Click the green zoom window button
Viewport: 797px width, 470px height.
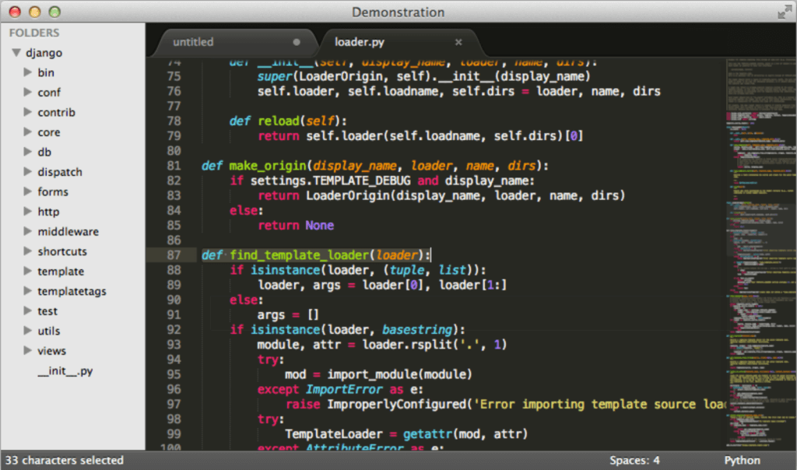coord(54,12)
